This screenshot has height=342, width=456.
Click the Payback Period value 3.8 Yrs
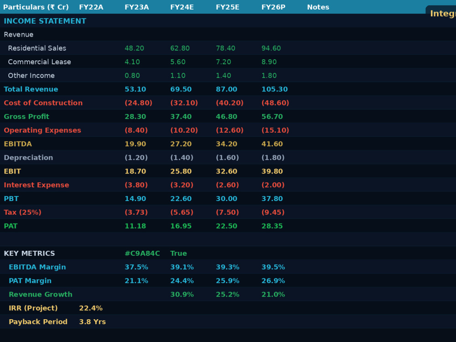[x=93, y=321]
